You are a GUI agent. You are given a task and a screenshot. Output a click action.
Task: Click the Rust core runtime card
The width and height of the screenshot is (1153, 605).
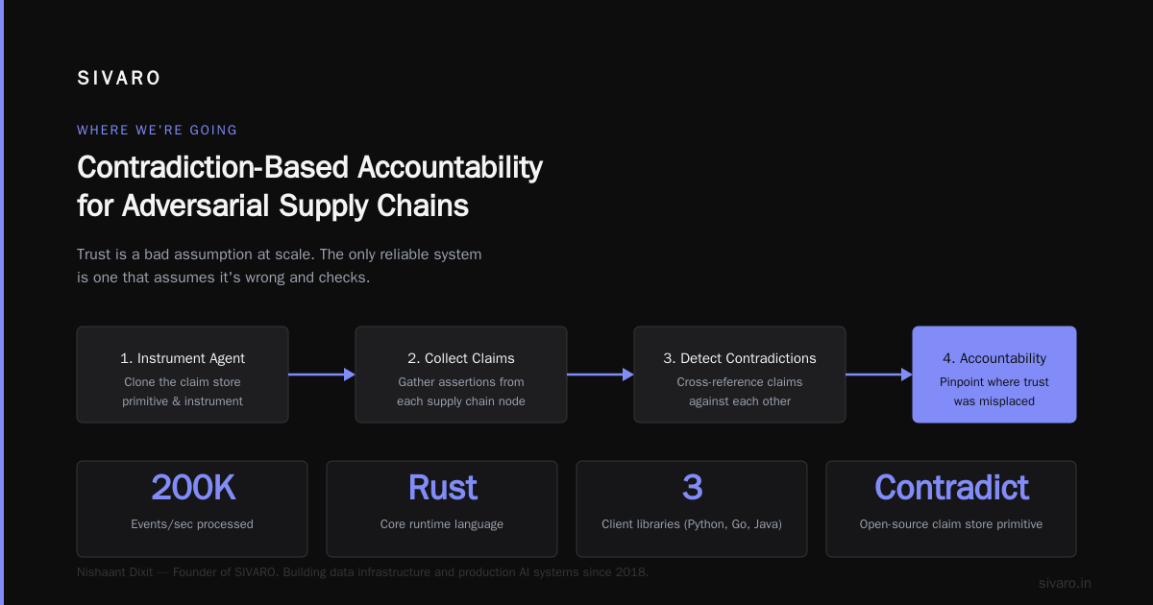[442, 509]
